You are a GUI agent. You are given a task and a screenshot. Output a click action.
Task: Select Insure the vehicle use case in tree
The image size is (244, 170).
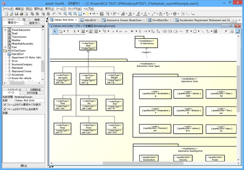pyautogui.click(x=21, y=78)
